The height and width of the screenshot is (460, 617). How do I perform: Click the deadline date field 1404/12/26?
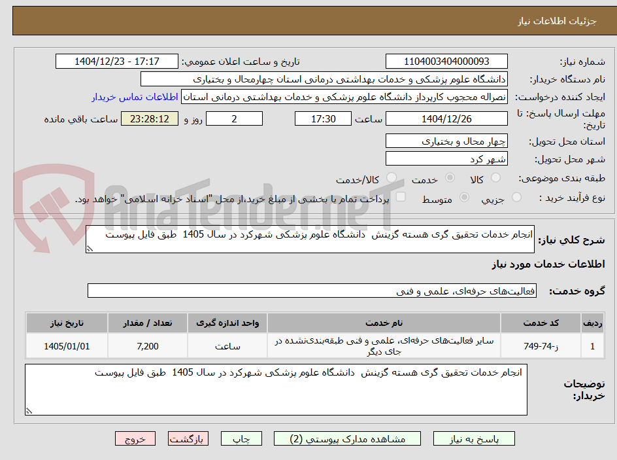coord(446,118)
